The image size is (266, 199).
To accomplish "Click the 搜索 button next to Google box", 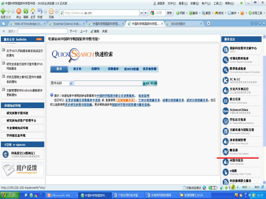I will pos(169,13).
